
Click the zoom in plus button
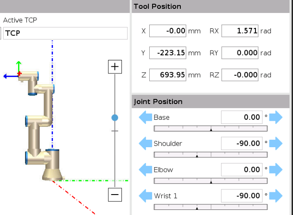pos(115,67)
